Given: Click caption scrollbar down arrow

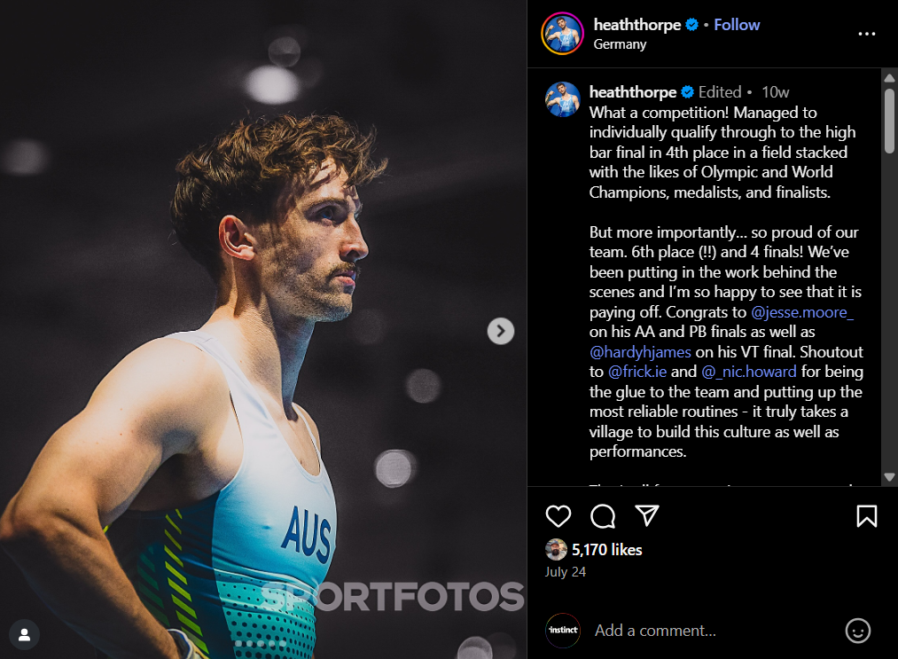Looking at the screenshot, I should [x=889, y=477].
